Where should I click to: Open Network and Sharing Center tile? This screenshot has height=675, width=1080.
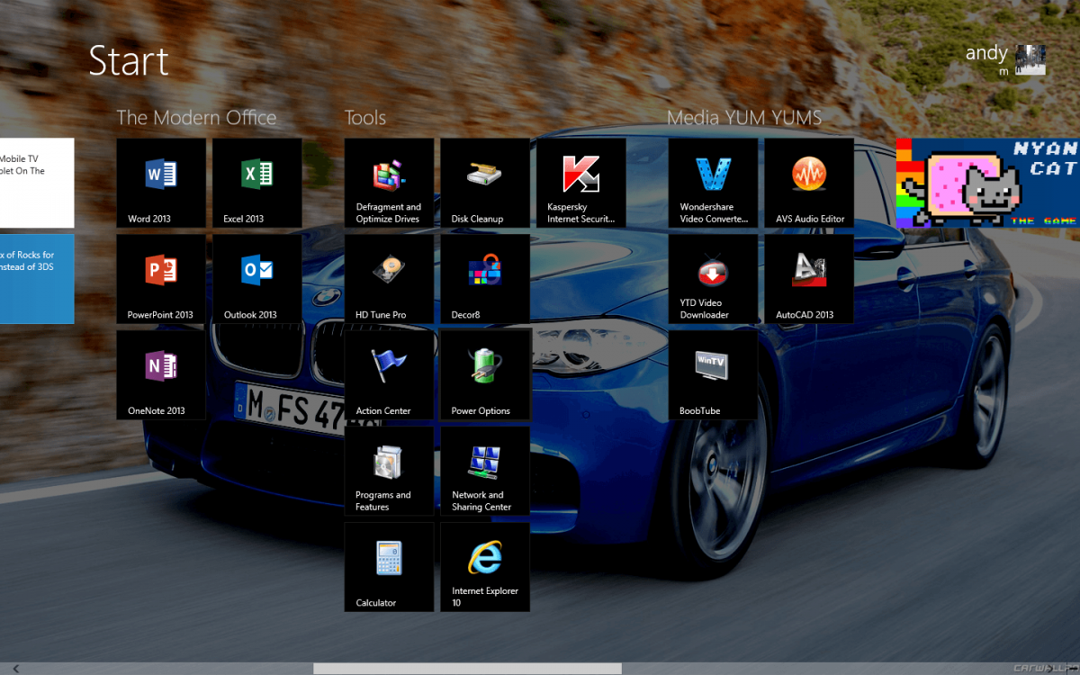click(x=485, y=471)
